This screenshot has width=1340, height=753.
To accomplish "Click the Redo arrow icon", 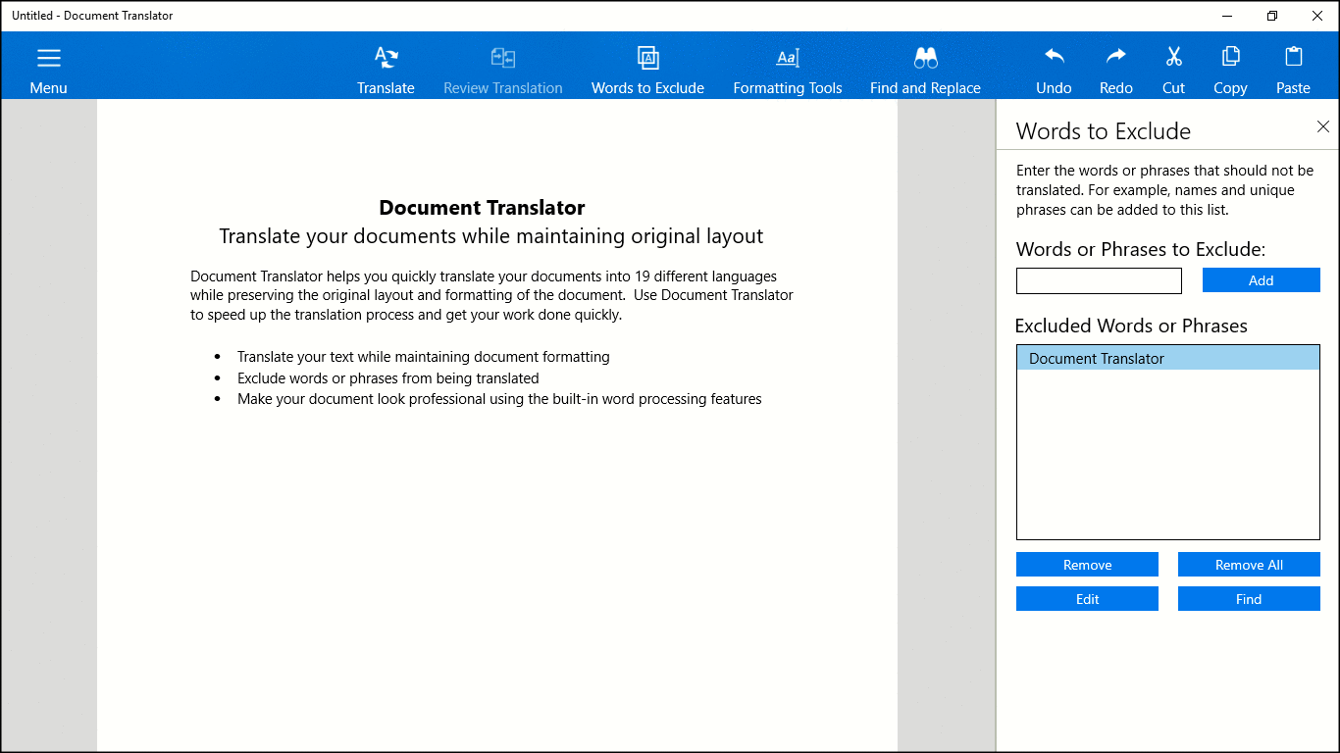I will click(x=1115, y=57).
